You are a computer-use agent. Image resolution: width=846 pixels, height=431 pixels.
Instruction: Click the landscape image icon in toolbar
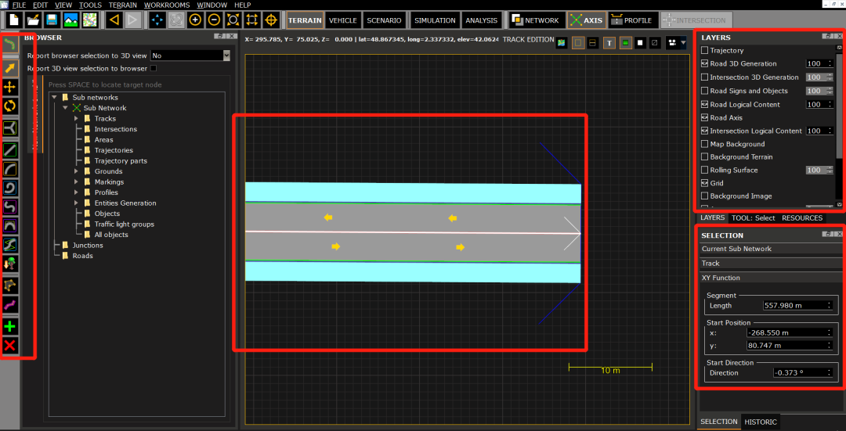70,20
